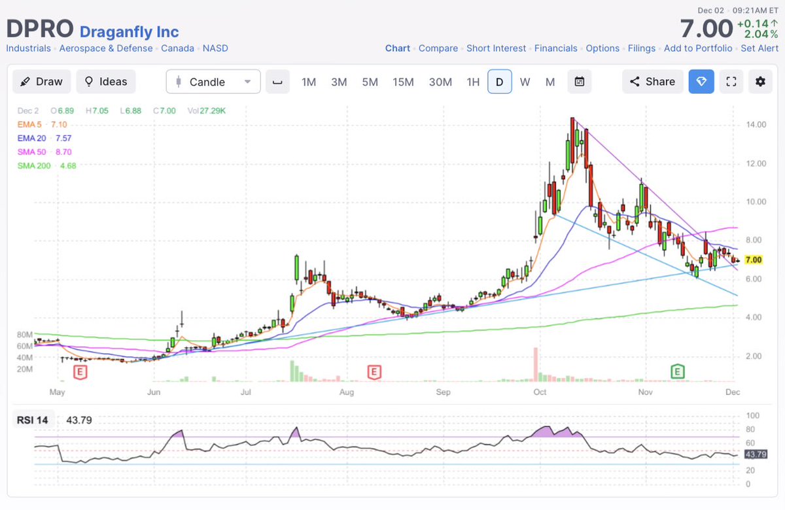785x510 pixels.
Task: Click the lightbulb icon in Ideas
Action: point(89,82)
